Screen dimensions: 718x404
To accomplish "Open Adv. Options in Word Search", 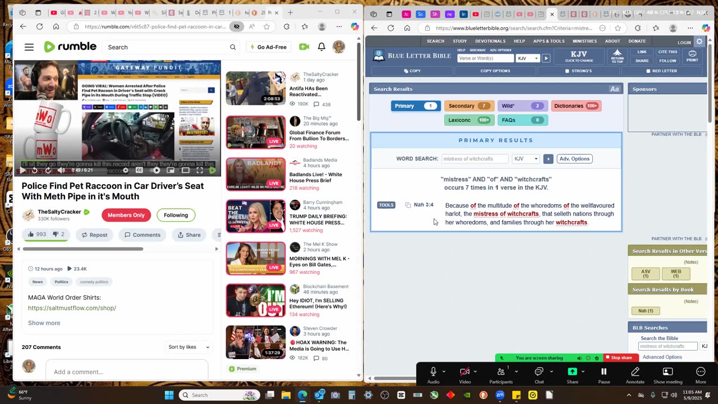I will point(574,159).
